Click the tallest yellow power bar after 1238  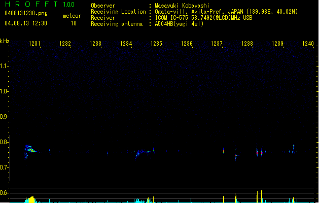[x=262, y=196]
